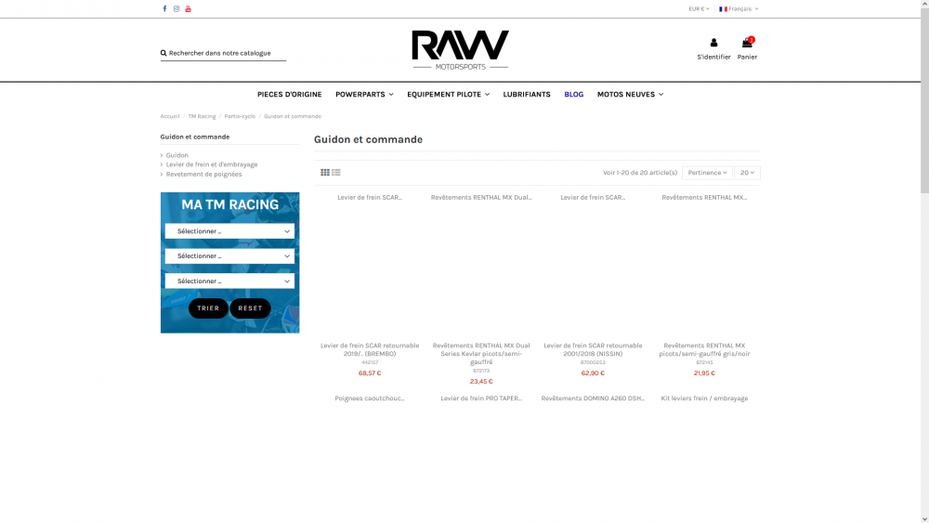Click the RESET button
The image size is (929, 523).
(250, 308)
